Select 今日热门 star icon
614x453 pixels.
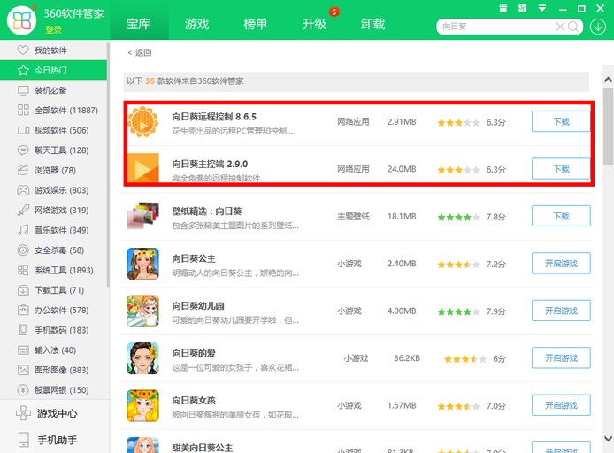pos(23,70)
